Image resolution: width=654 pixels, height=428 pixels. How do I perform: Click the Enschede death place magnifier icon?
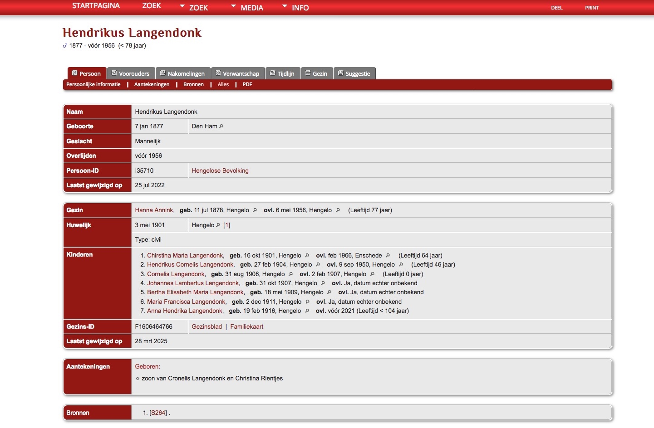(x=388, y=256)
